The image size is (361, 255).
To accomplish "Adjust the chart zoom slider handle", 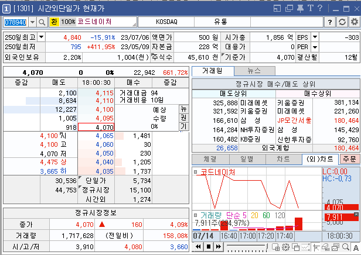I will (267, 247).
